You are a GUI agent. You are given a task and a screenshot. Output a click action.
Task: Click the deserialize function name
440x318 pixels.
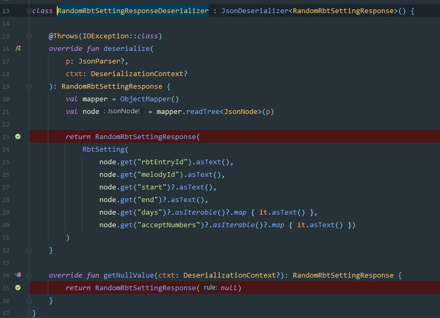pos(127,49)
